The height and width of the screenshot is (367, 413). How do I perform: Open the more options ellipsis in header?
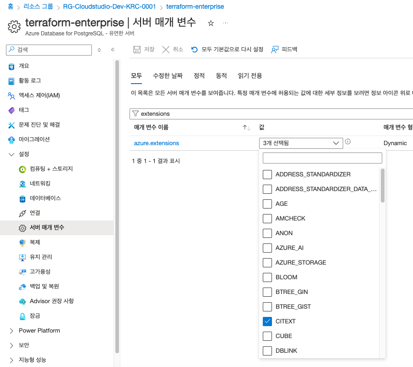point(226,23)
